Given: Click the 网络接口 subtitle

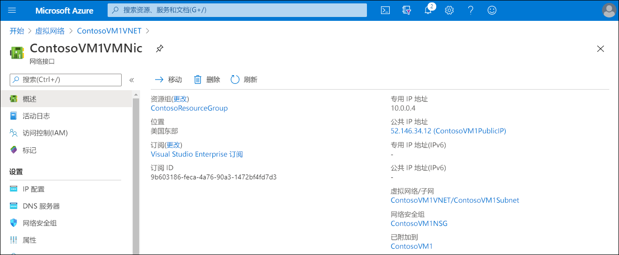Looking at the screenshot, I should point(42,62).
